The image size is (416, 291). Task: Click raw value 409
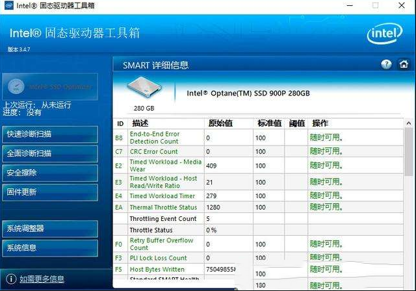point(211,166)
